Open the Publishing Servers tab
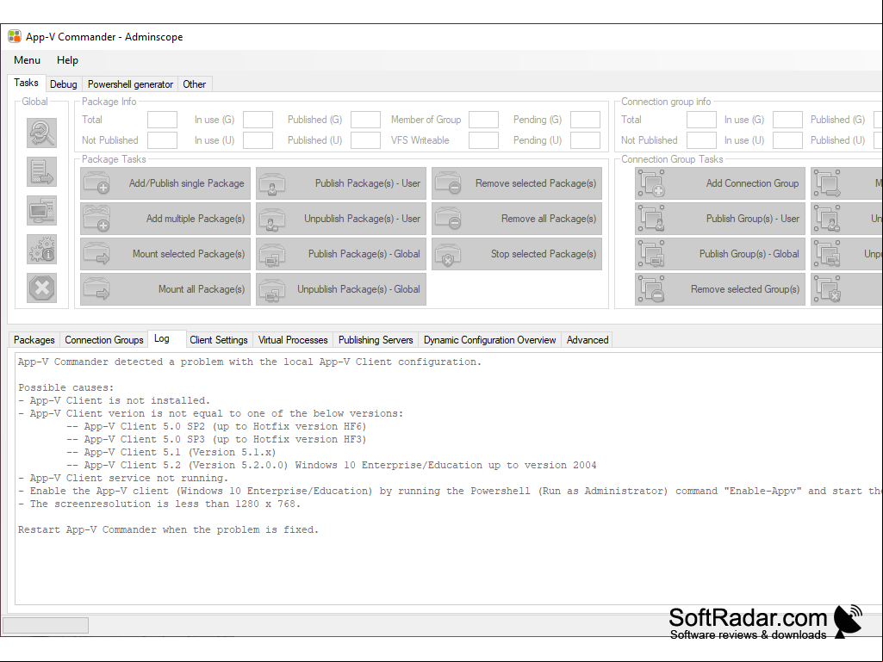883x662 pixels. [x=376, y=340]
